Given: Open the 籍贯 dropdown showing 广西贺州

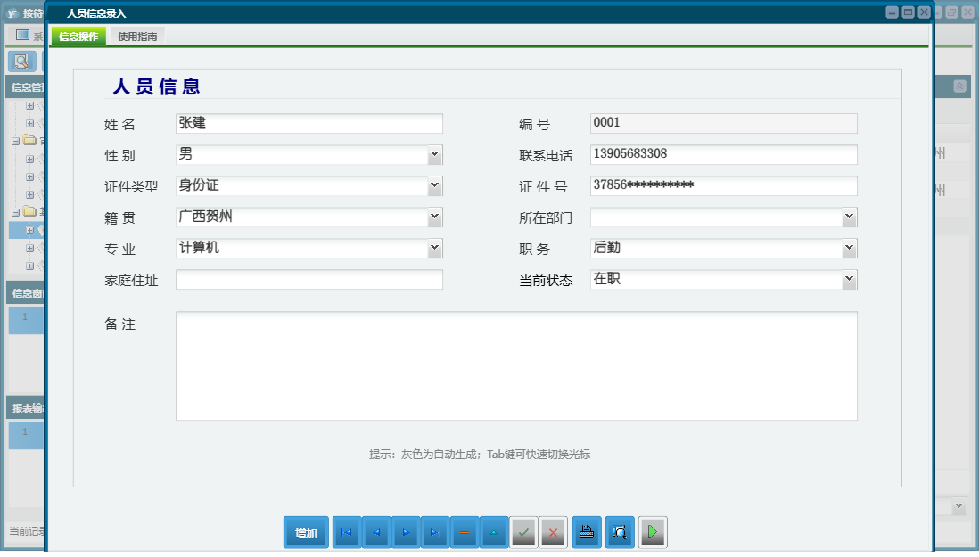Looking at the screenshot, I should (x=434, y=217).
